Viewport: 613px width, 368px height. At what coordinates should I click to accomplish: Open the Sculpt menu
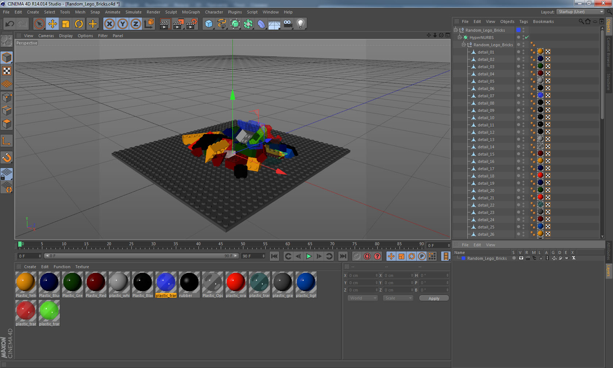tap(171, 12)
